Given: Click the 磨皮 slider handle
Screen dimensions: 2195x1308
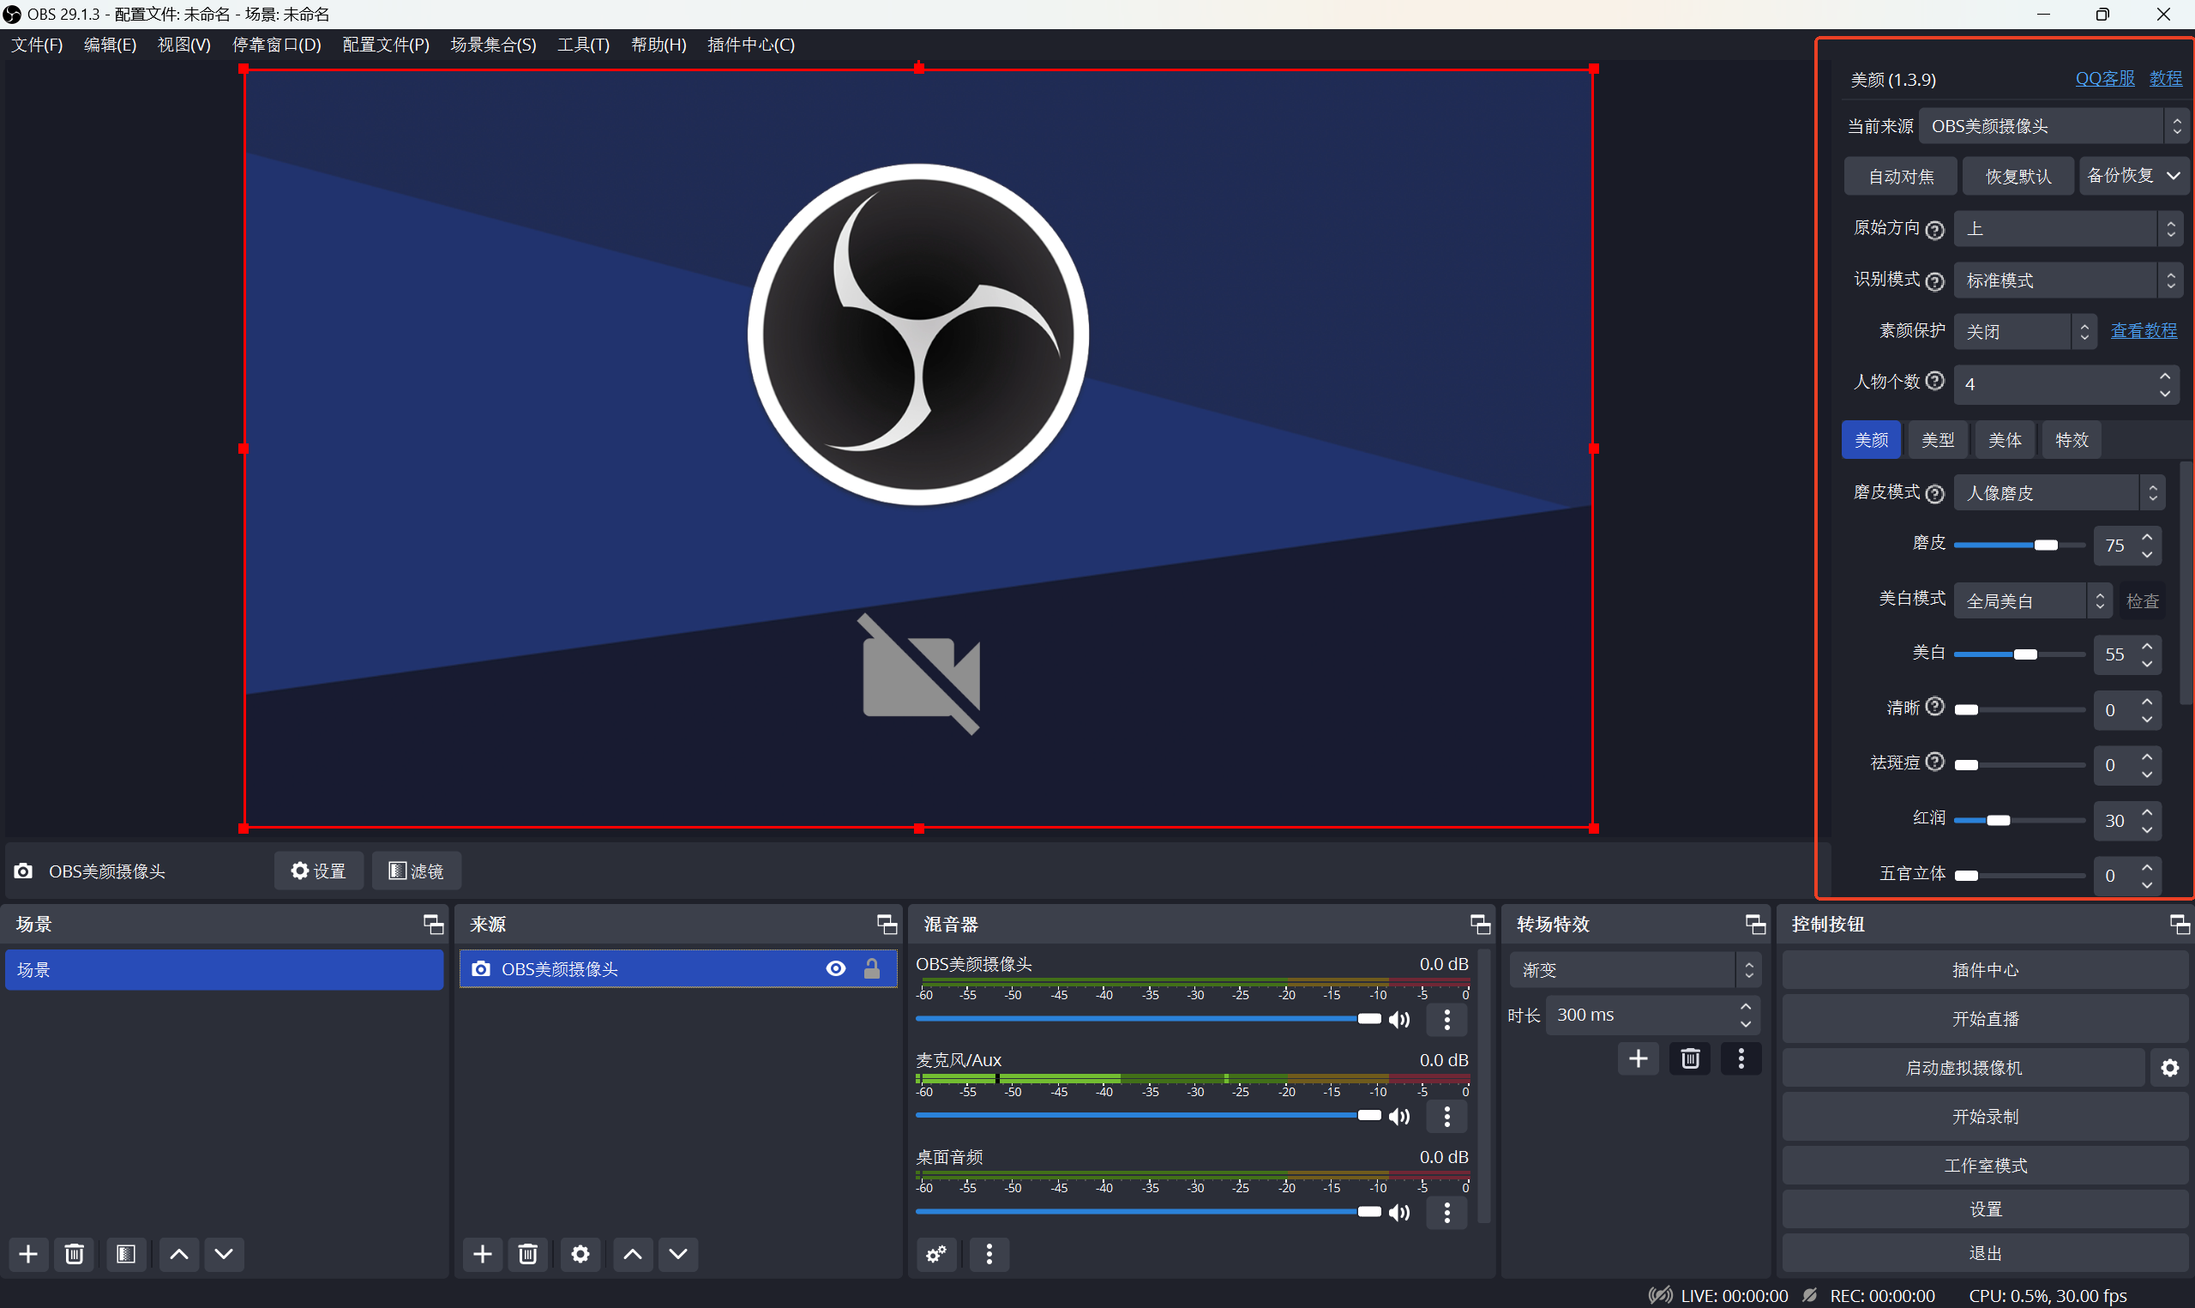Looking at the screenshot, I should (x=2045, y=546).
